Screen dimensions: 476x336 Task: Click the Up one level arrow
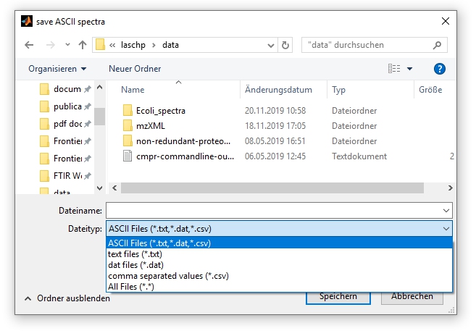[x=83, y=45]
